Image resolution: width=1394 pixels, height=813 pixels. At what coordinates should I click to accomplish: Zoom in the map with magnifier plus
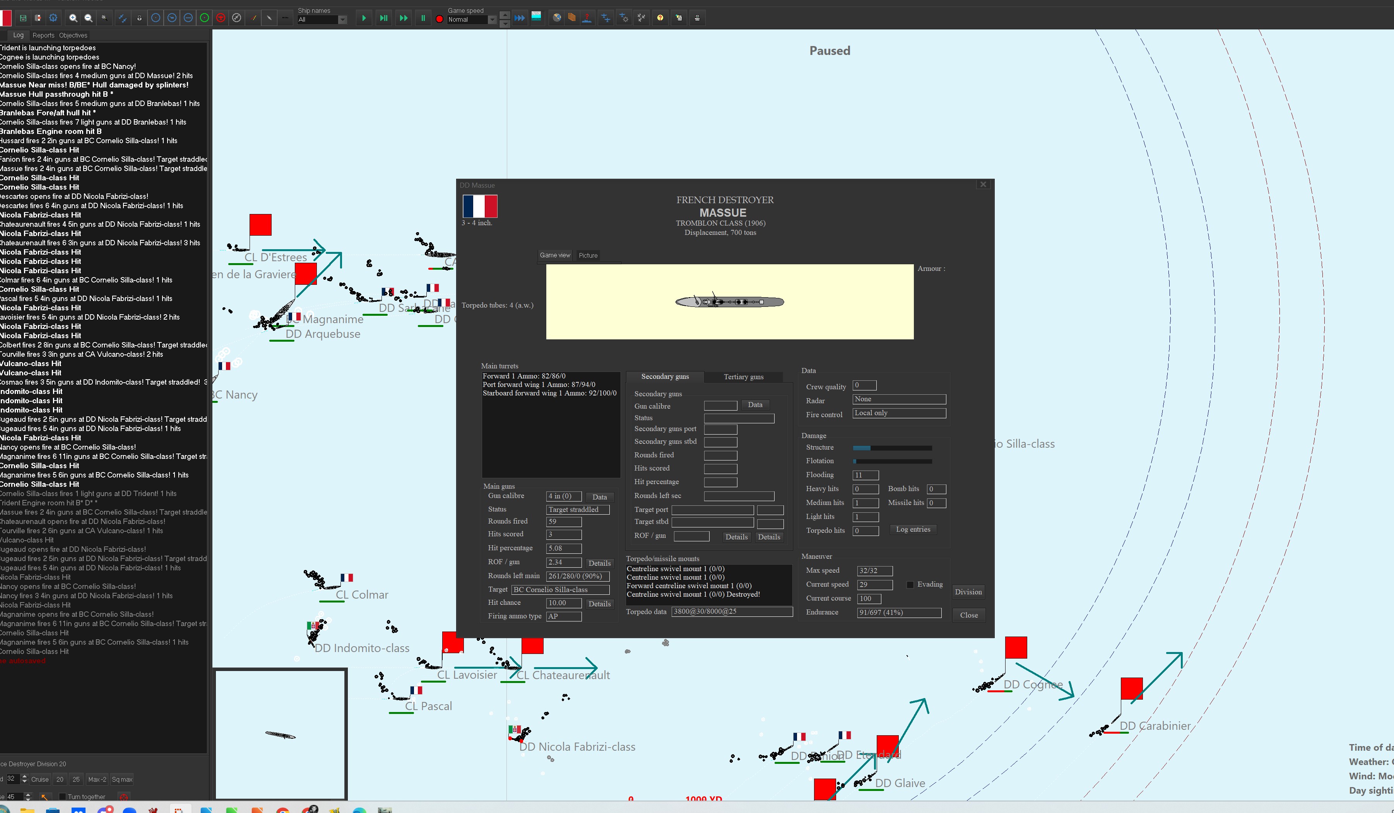click(x=72, y=18)
